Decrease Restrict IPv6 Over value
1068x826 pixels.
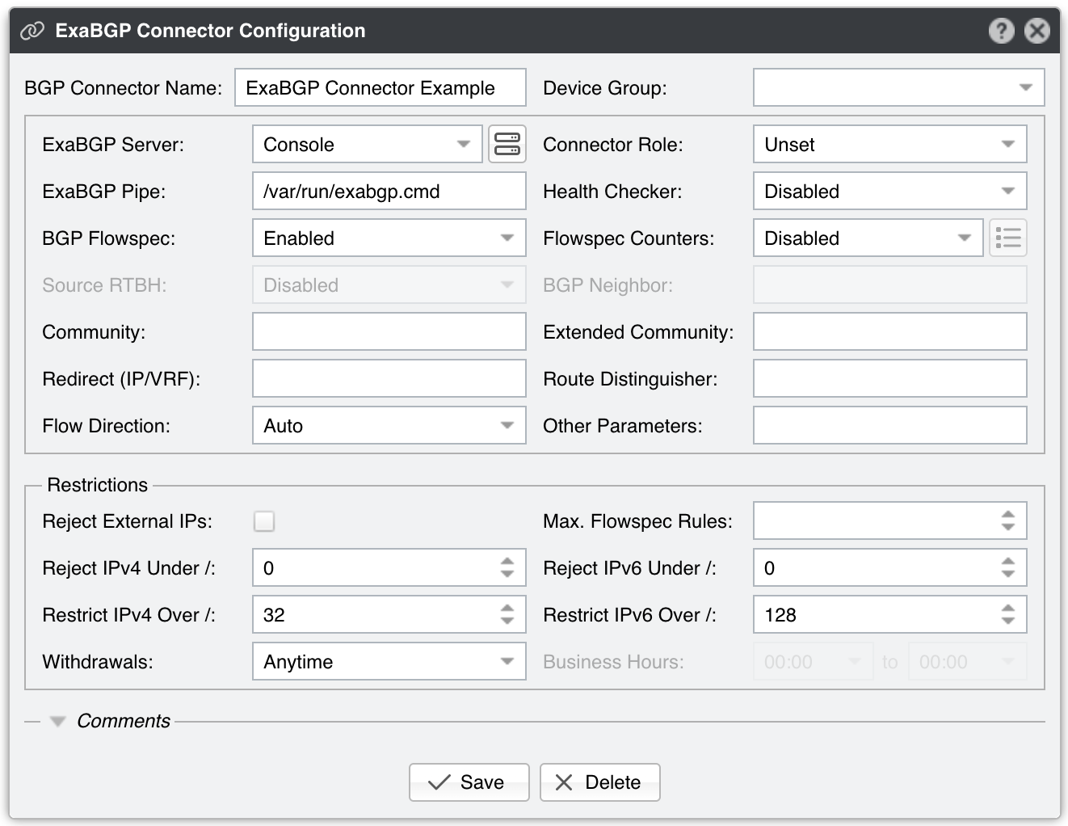click(x=1008, y=622)
